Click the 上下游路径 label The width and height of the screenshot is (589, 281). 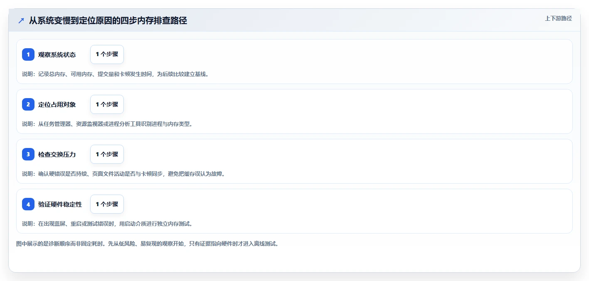point(558,18)
